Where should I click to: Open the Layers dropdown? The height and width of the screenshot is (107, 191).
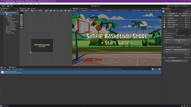(178, 6)
